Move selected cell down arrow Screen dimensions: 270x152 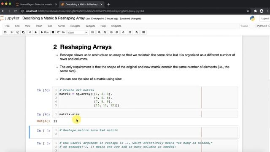coord(35,32)
